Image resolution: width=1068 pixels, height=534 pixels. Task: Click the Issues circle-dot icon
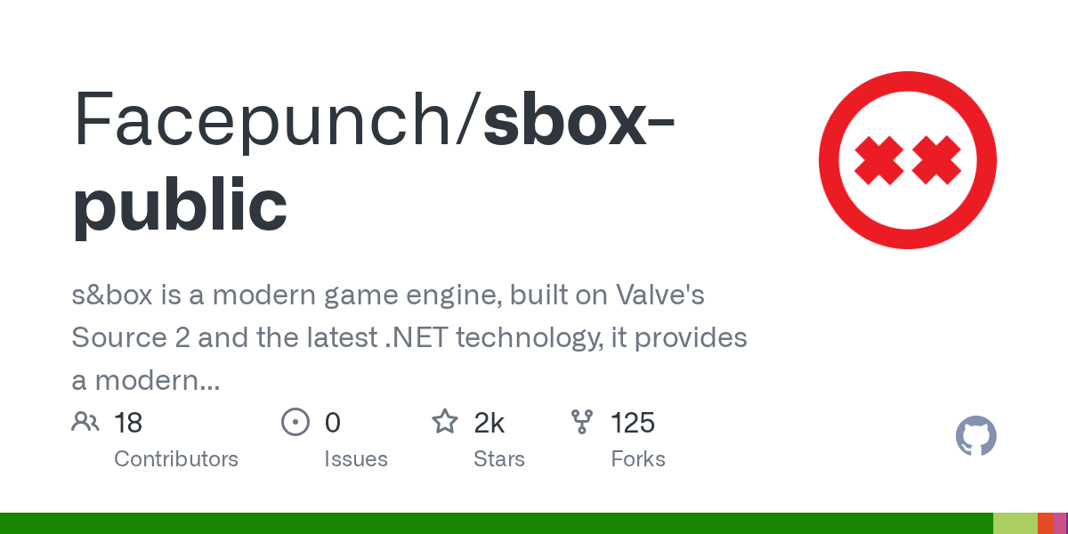pos(295,422)
